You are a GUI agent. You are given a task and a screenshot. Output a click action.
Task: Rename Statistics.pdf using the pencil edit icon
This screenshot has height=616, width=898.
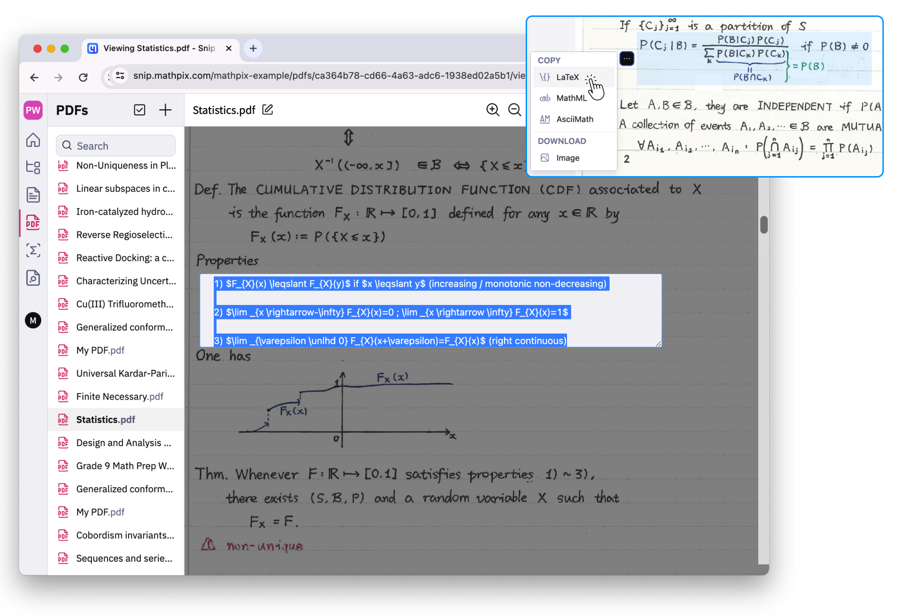267,110
